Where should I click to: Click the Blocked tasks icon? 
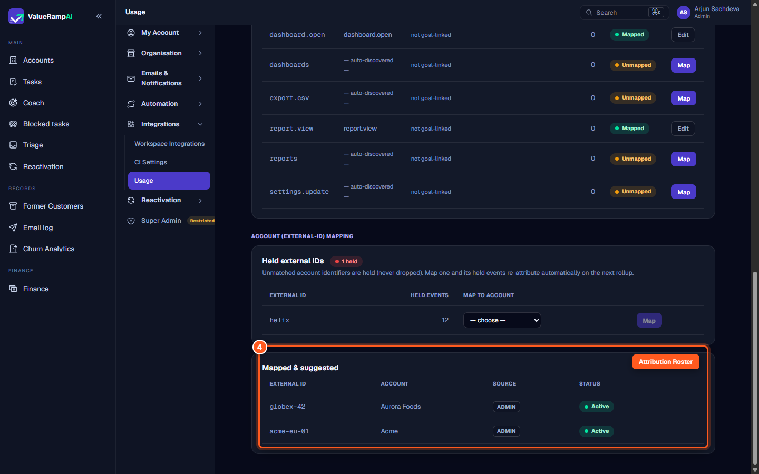click(13, 124)
